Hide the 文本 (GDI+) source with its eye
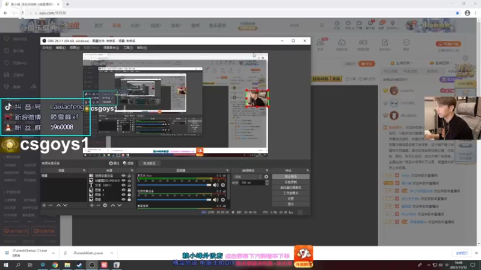 pyautogui.click(x=123, y=185)
